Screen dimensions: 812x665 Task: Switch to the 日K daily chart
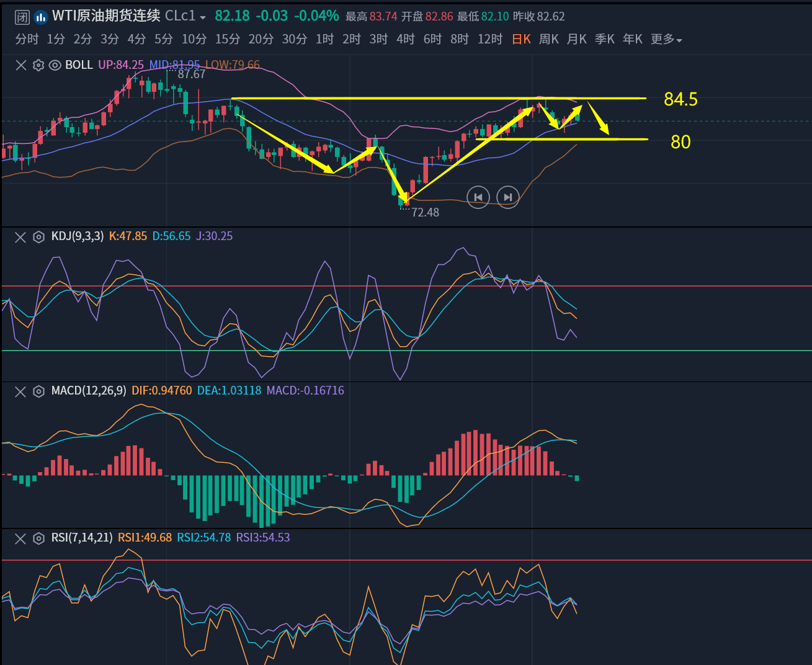pyautogui.click(x=521, y=40)
